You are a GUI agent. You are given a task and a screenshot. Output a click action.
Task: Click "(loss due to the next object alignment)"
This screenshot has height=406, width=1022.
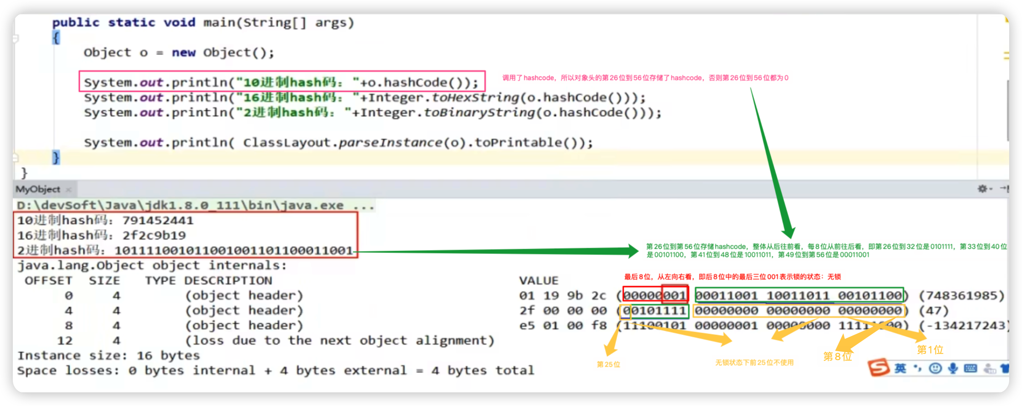click(340, 341)
